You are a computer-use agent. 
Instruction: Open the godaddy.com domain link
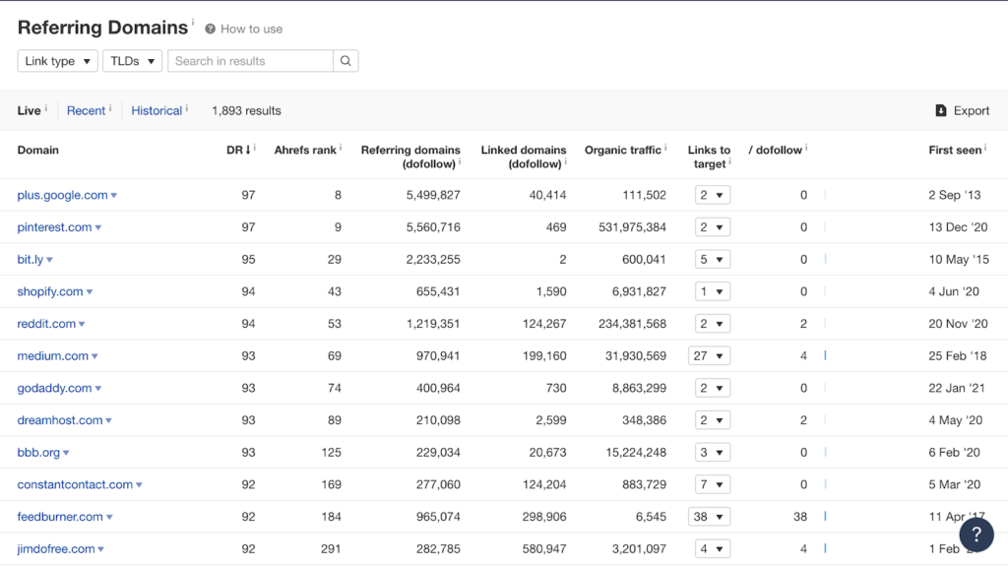click(55, 388)
